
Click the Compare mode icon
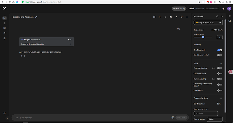click(176, 17)
